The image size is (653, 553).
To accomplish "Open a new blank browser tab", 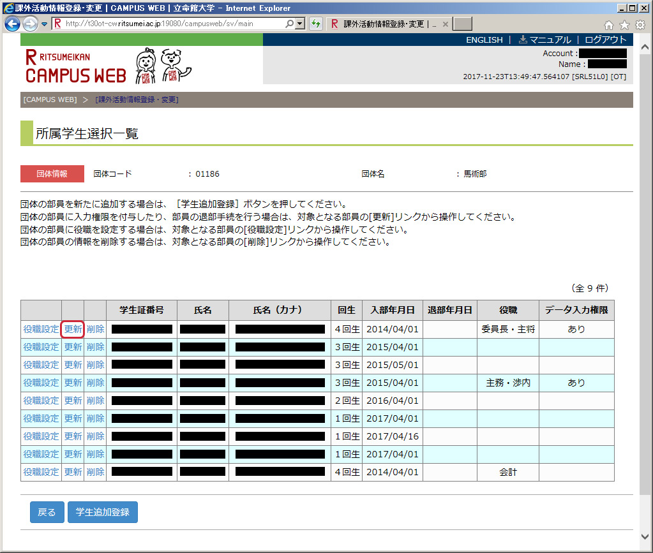I will coord(462,24).
